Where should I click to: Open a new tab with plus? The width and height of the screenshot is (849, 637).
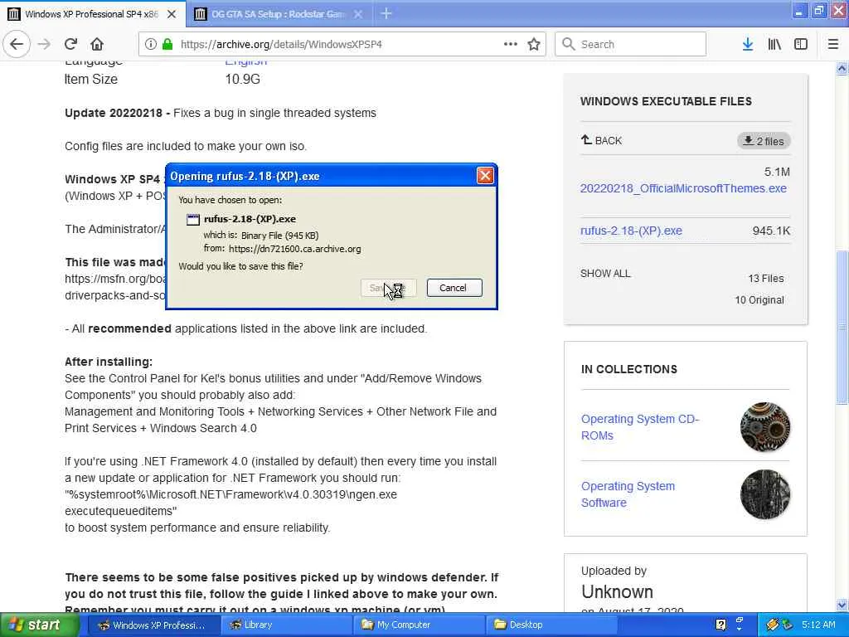(386, 13)
